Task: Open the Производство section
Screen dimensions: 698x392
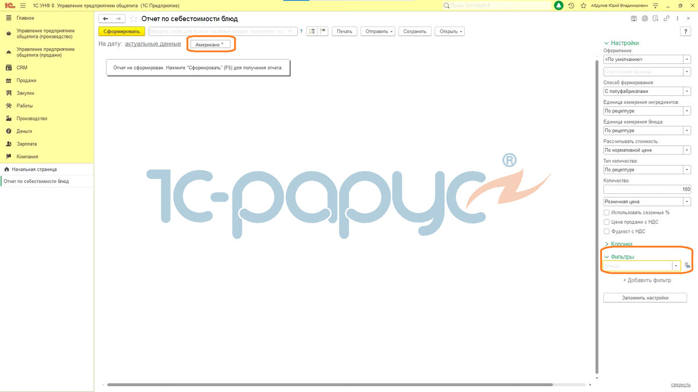Action: [x=32, y=118]
